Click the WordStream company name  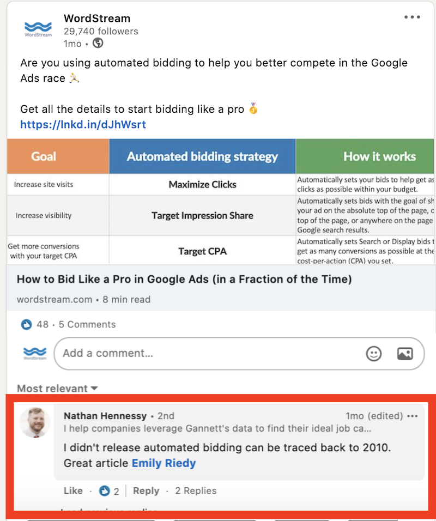[x=97, y=19]
